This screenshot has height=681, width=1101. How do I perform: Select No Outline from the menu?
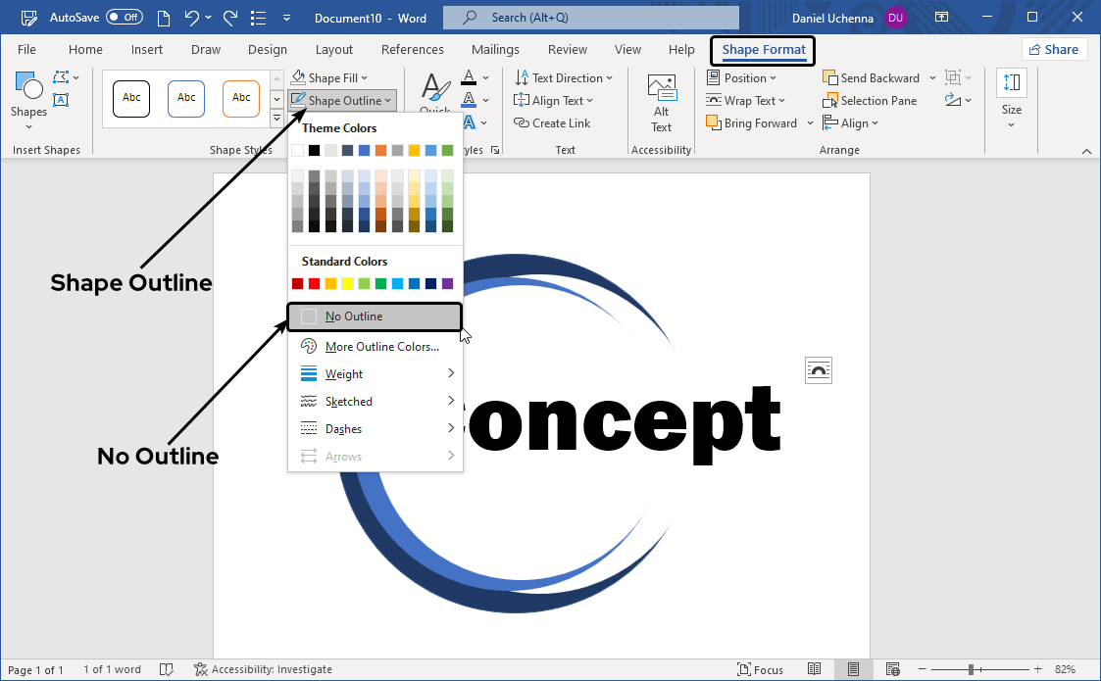[x=354, y=316]
